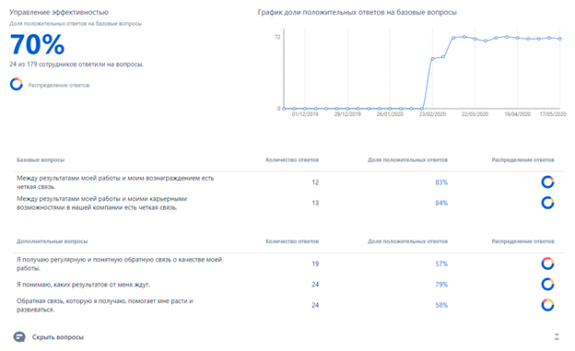The image size is (575, 351).
Task: Open the distribution donut for 57% row
Action: (x=547, y=263)
